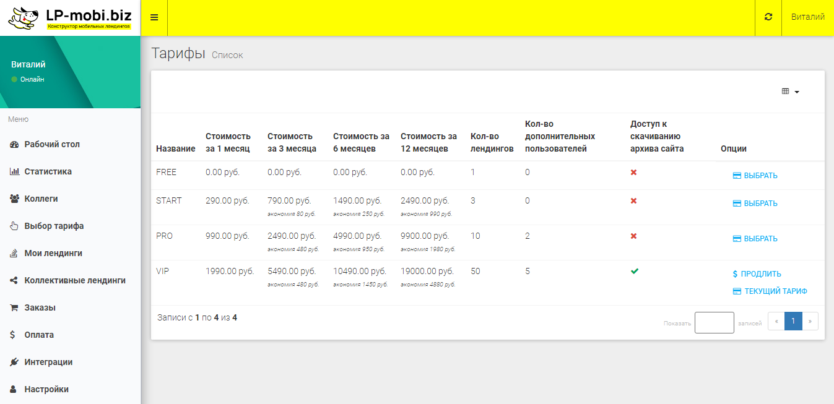This screenshot has width=834, height=404.
Task: Click the Интеграции plug icon
Action: (14, 362)
